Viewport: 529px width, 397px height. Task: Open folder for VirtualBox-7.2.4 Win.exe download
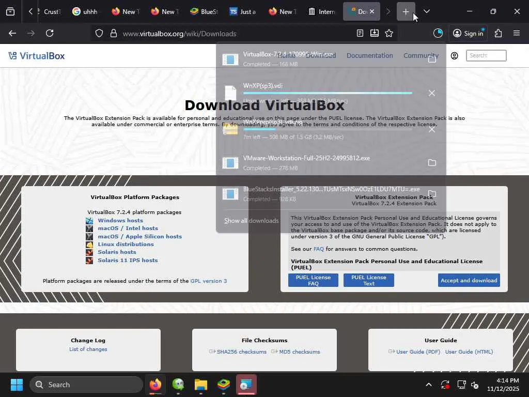point(432,59)
